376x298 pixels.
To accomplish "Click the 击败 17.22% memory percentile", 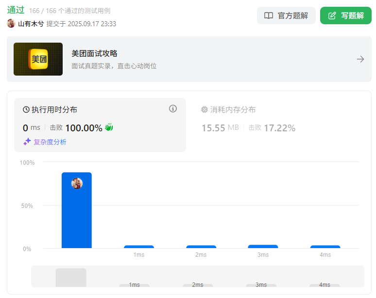I will [272, 128].
